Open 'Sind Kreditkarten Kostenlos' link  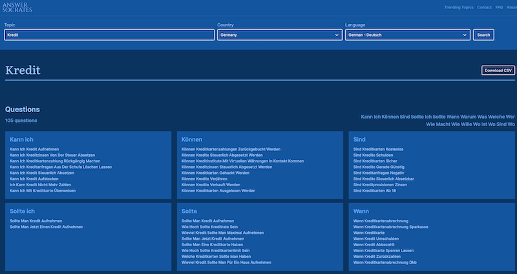click(378, 149)
